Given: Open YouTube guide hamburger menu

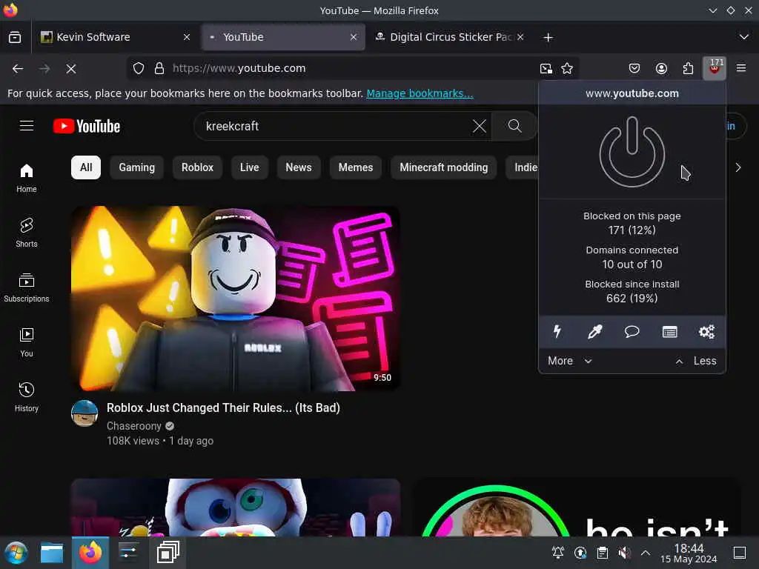Looking at the screenshot, I should (x=27, y=126).
